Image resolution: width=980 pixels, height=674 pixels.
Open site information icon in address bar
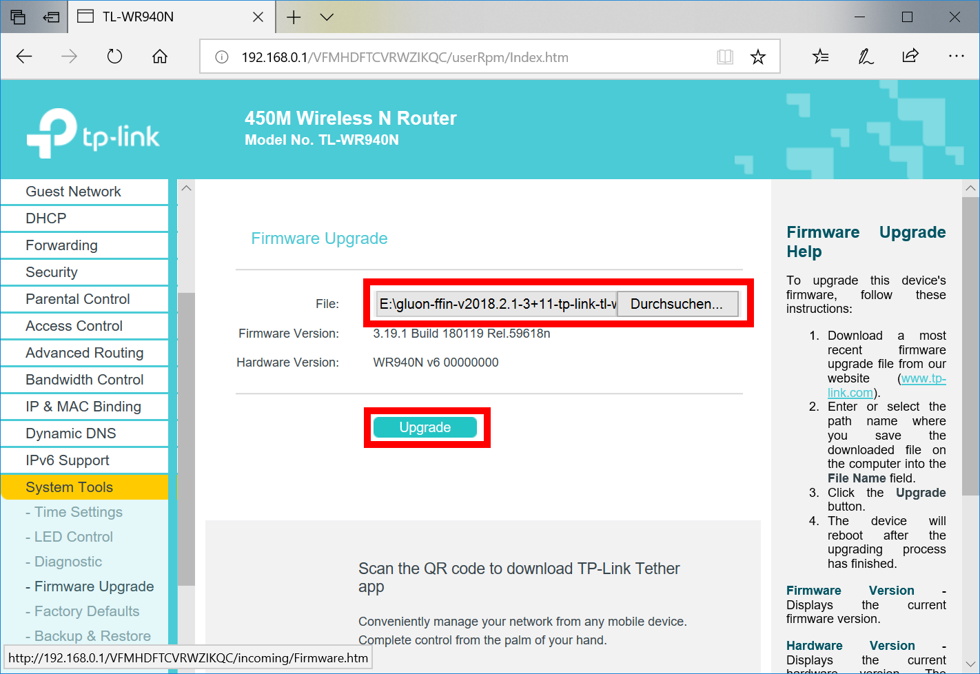pyautogui.click(x=222, y=57)
